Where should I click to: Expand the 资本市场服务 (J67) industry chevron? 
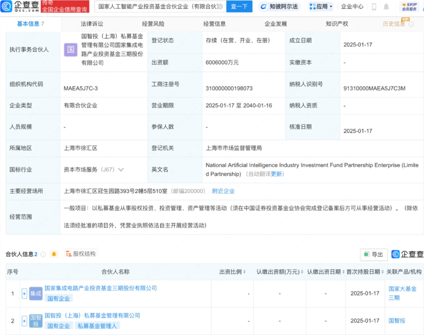121,170
